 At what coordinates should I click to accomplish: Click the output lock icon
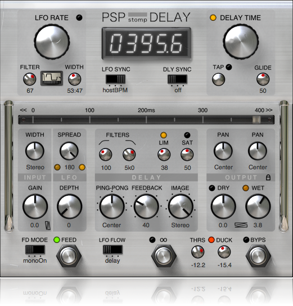[268, 177]
